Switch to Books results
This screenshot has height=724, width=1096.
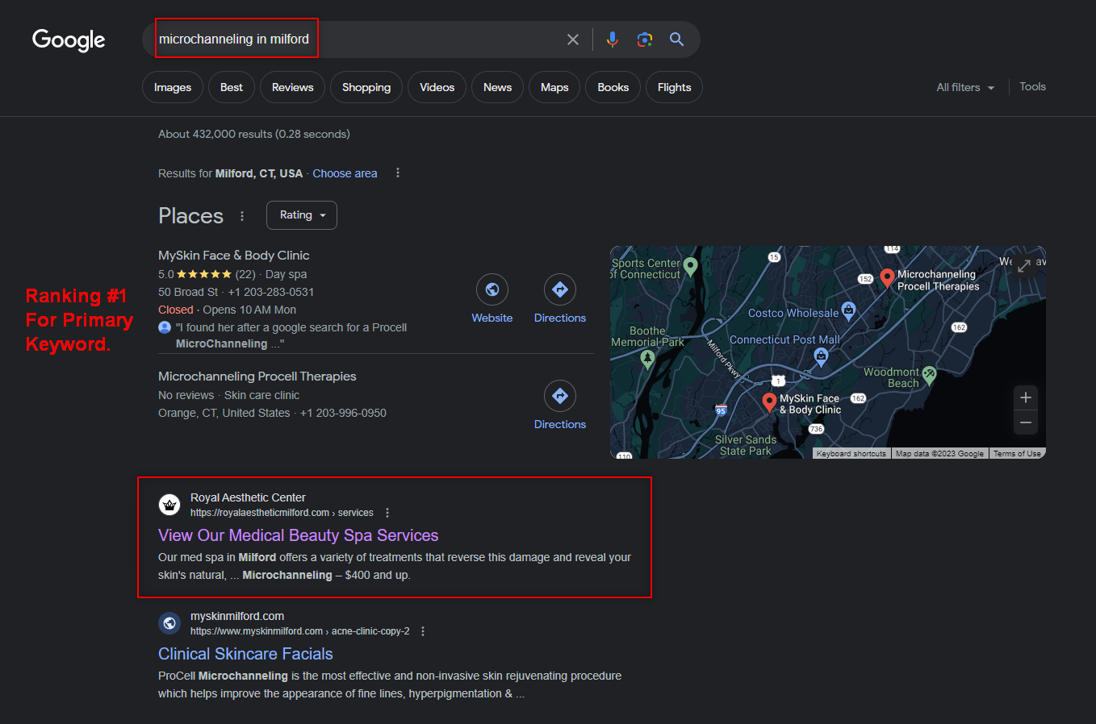click(x=613, y=87)
